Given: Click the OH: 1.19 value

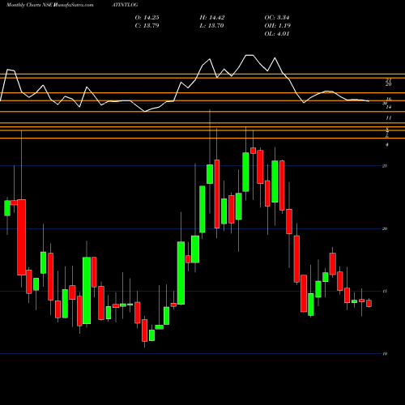Looking at the screenshot, I should (277, 26).
